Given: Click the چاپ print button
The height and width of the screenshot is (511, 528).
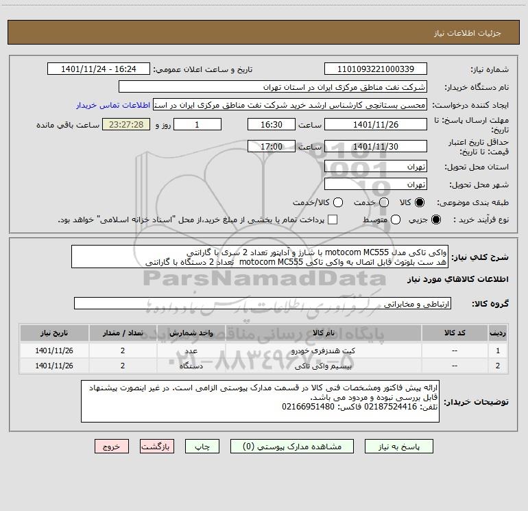Looking at the screenshot, I should click(202, 447).
